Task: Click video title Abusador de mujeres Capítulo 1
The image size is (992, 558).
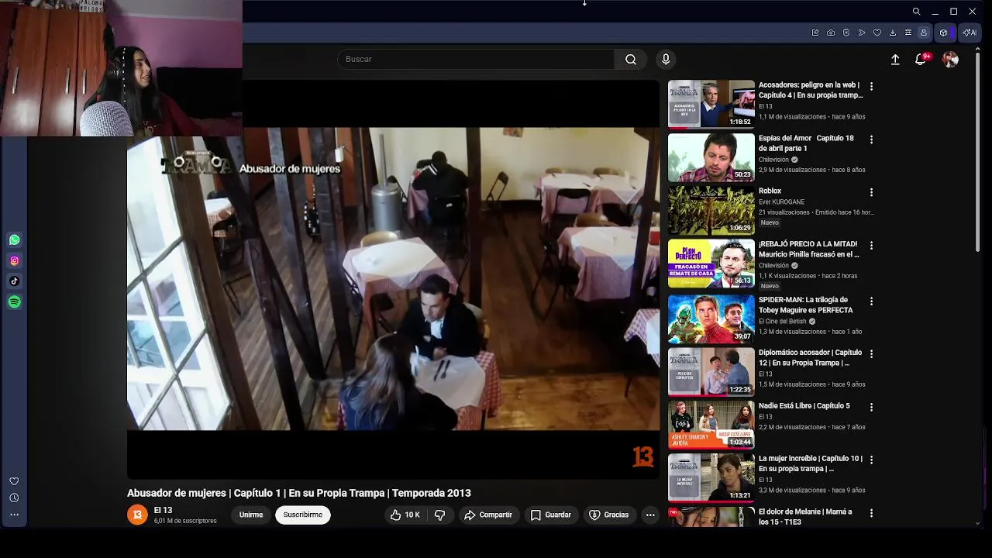Action: coord(299,493)
